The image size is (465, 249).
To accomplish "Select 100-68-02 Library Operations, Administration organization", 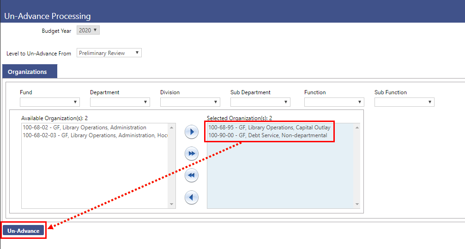I will coord(85,128).
